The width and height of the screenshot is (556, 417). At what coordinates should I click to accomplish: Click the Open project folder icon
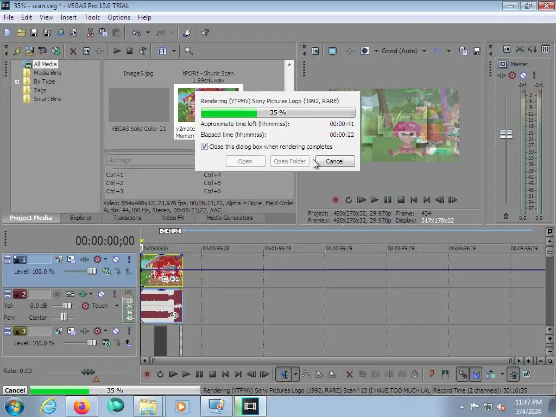[x=21, y=33]
